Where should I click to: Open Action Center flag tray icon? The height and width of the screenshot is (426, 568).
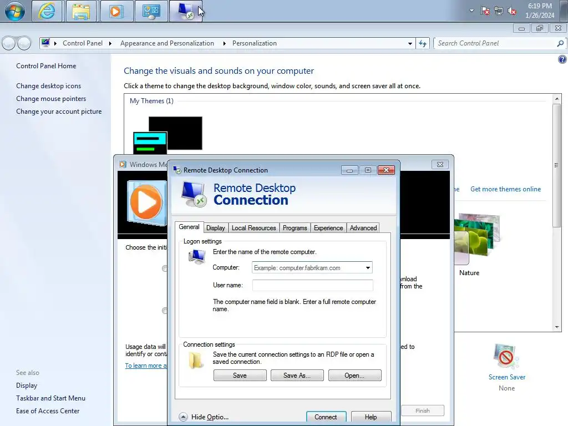coord(485,11)
